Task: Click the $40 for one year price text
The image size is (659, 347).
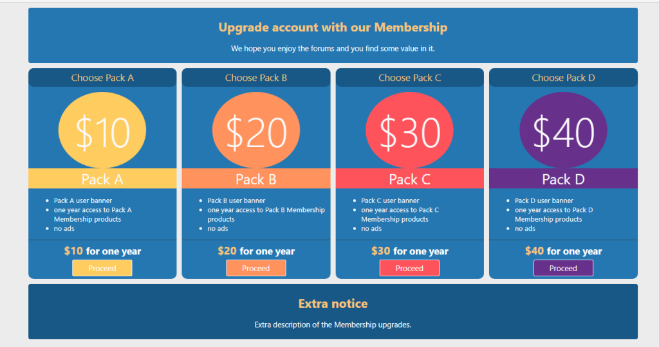Action: [x=563, y=251]
